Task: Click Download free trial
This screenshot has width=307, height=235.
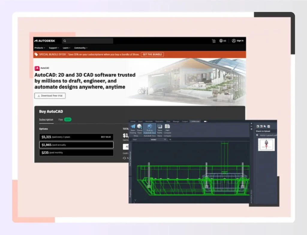Action: 50,95
